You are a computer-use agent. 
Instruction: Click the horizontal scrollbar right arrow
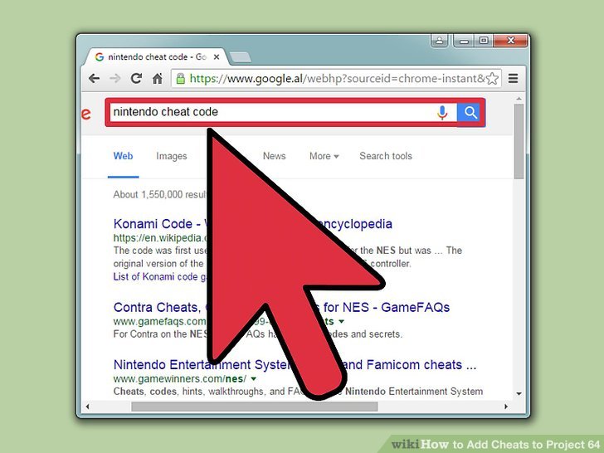coord(506,407)
